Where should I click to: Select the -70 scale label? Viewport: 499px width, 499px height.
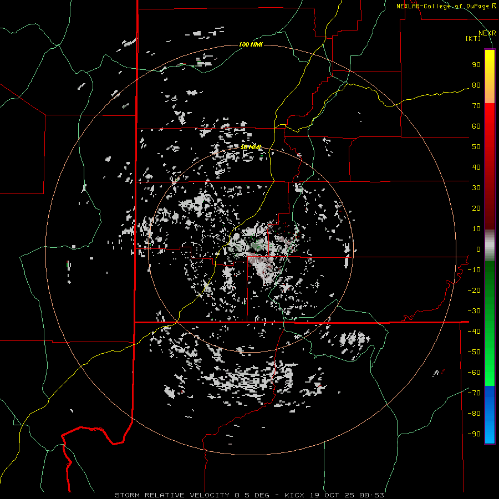(474, 393)
